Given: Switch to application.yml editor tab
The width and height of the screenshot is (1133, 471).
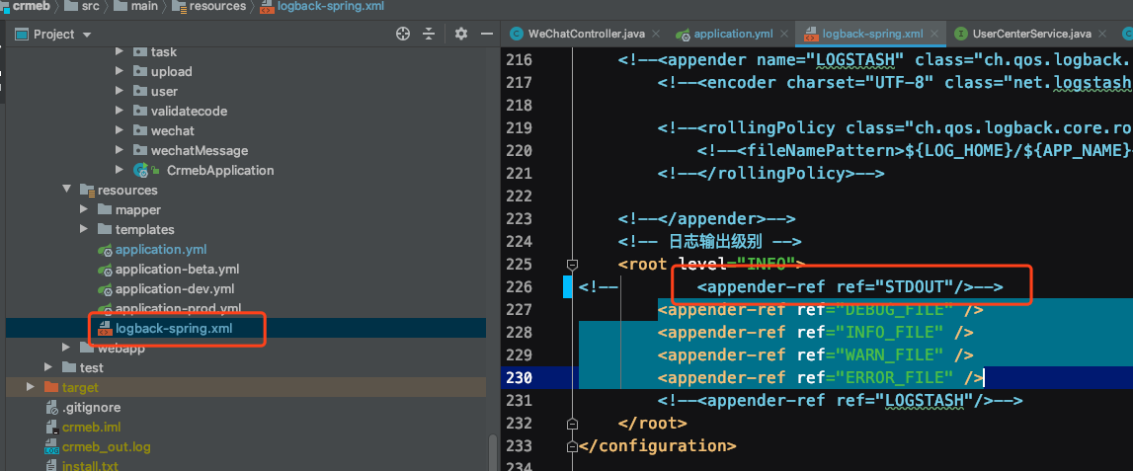Looking at the screenshot, I should click(733, 34).
